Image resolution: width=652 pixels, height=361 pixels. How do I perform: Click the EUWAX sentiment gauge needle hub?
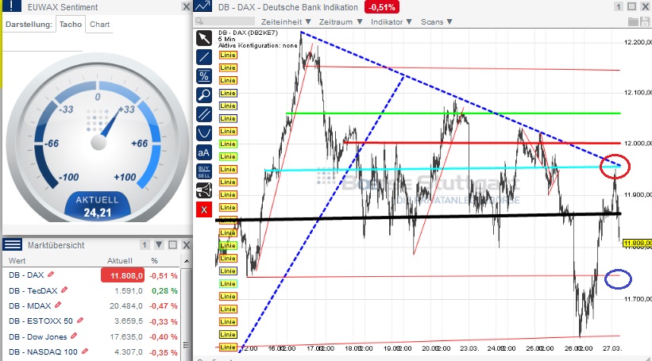98,142
